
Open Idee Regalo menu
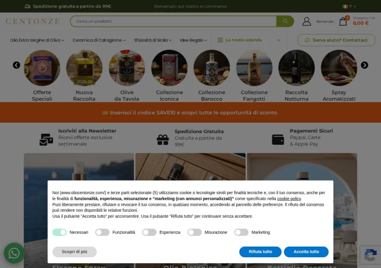tap(193, 40)
